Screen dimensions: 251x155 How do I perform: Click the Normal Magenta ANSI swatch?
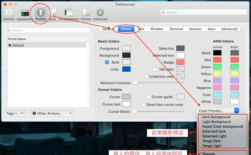217,88
